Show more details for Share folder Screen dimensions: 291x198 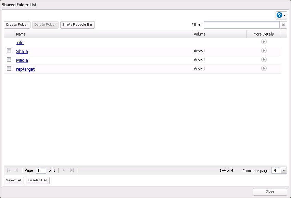(264, 51)
